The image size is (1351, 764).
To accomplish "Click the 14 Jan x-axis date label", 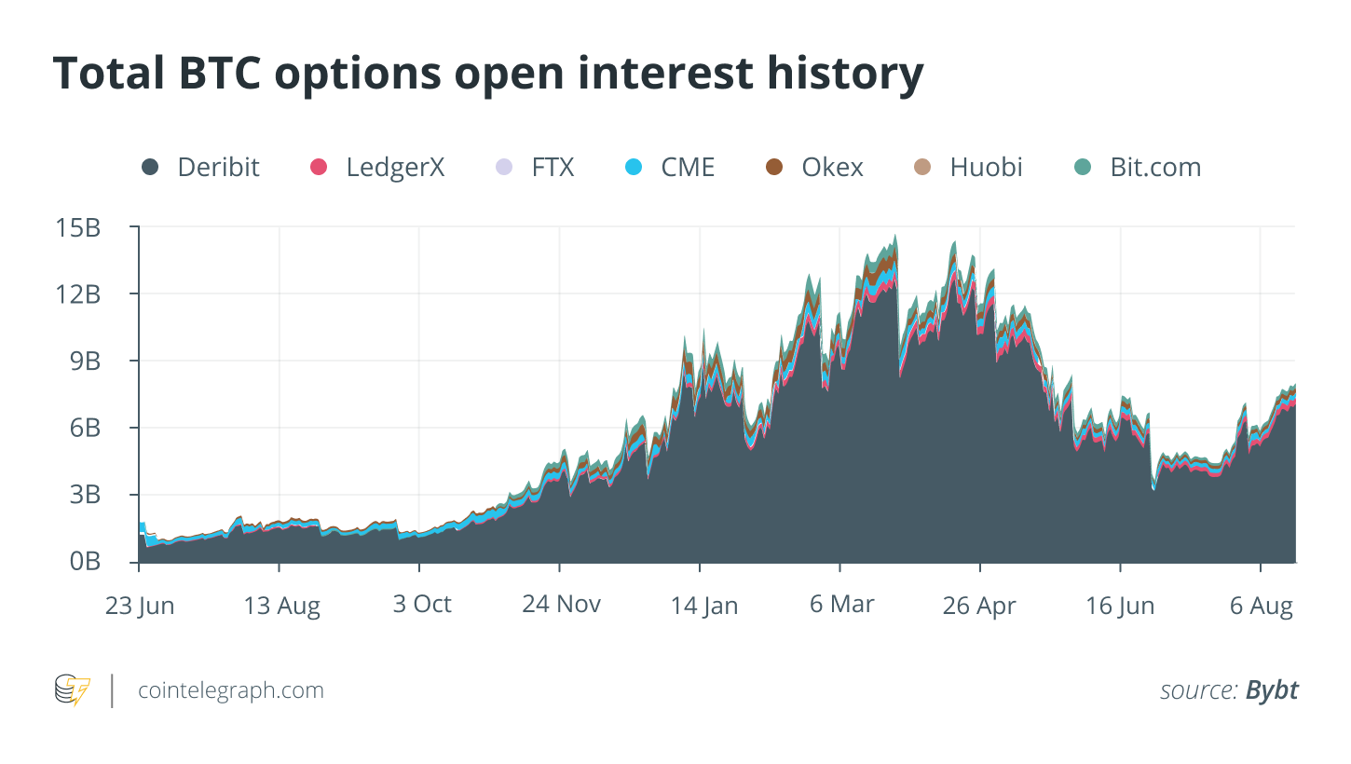I will [704, 606].
